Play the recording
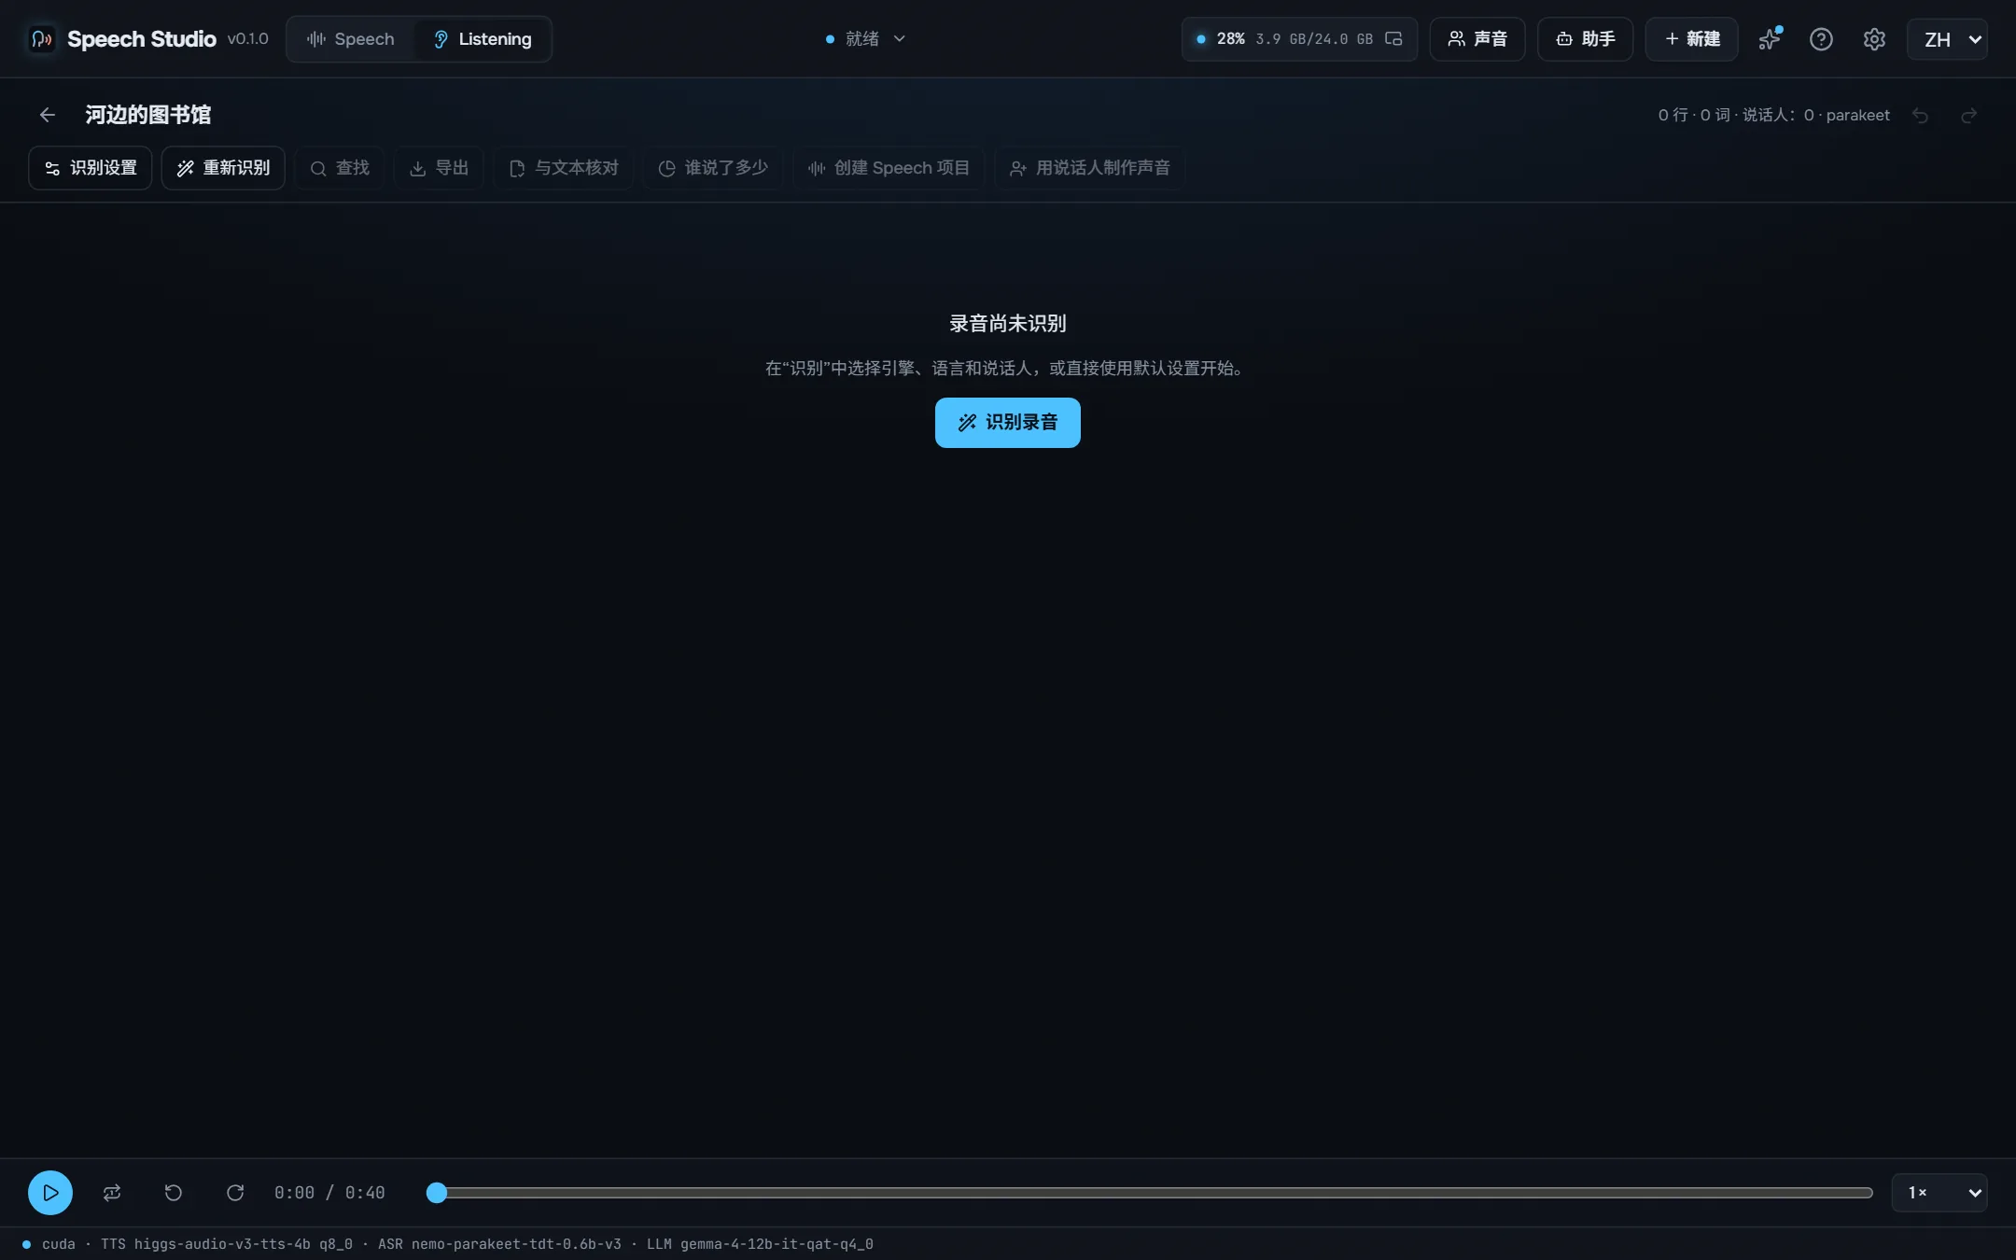Viewport: 2016px width, 1260px height. [50, 1193]
